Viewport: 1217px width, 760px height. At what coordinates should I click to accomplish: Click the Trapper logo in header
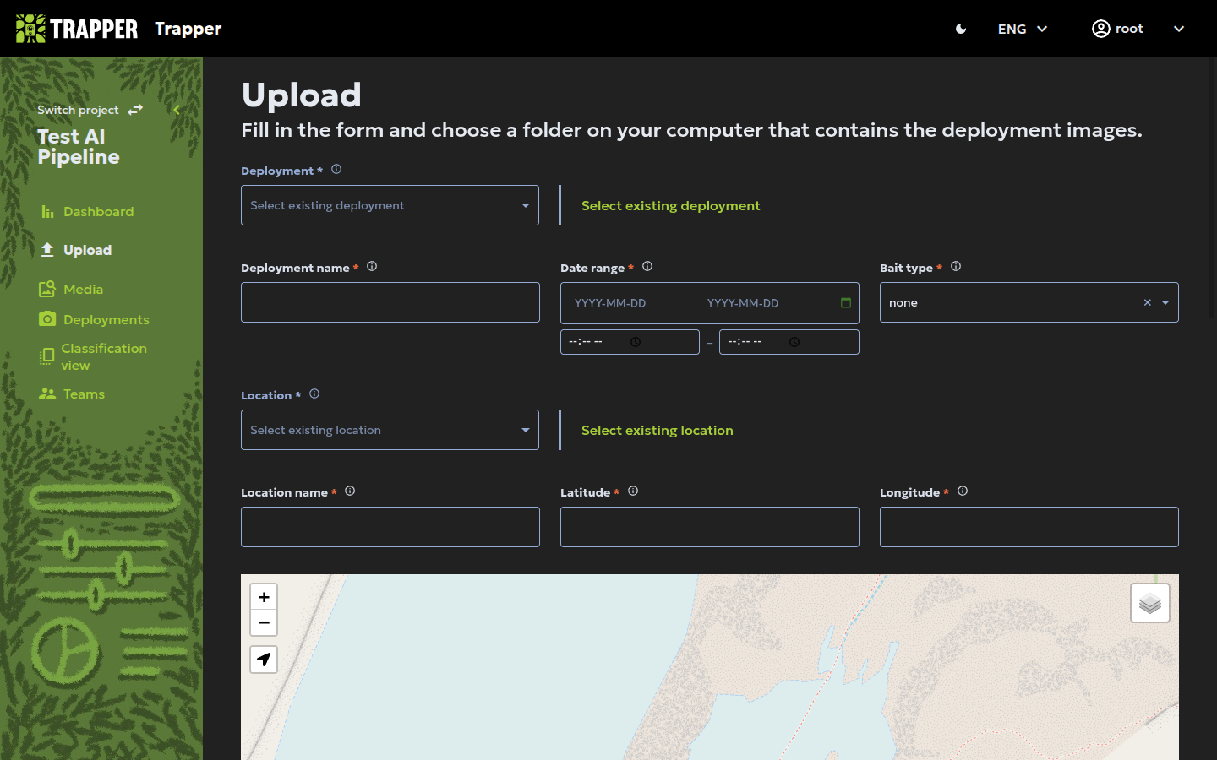click(x=77, y=29)
